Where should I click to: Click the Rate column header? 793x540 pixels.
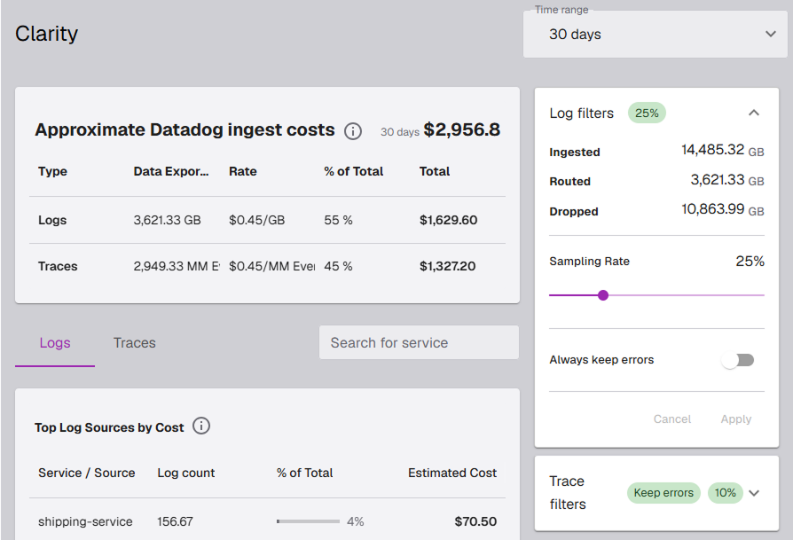coord(243,171)
